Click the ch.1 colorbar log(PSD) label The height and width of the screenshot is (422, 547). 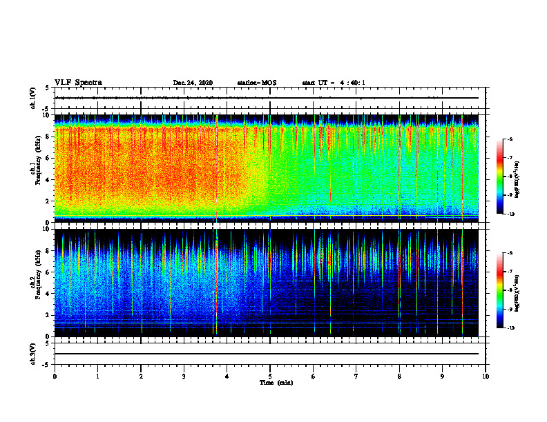(x=517, y=180)
